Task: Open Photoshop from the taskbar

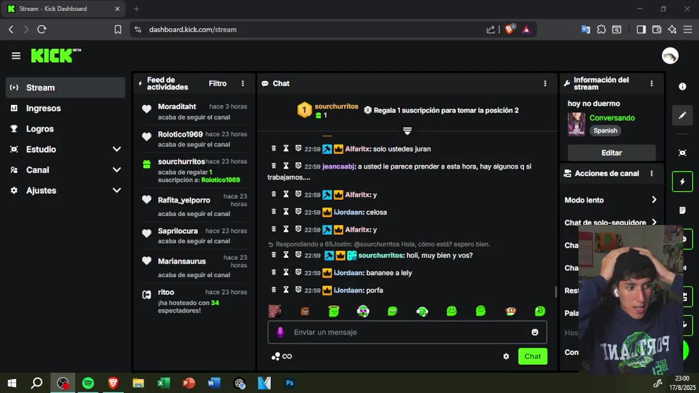Action: [289, 383]
